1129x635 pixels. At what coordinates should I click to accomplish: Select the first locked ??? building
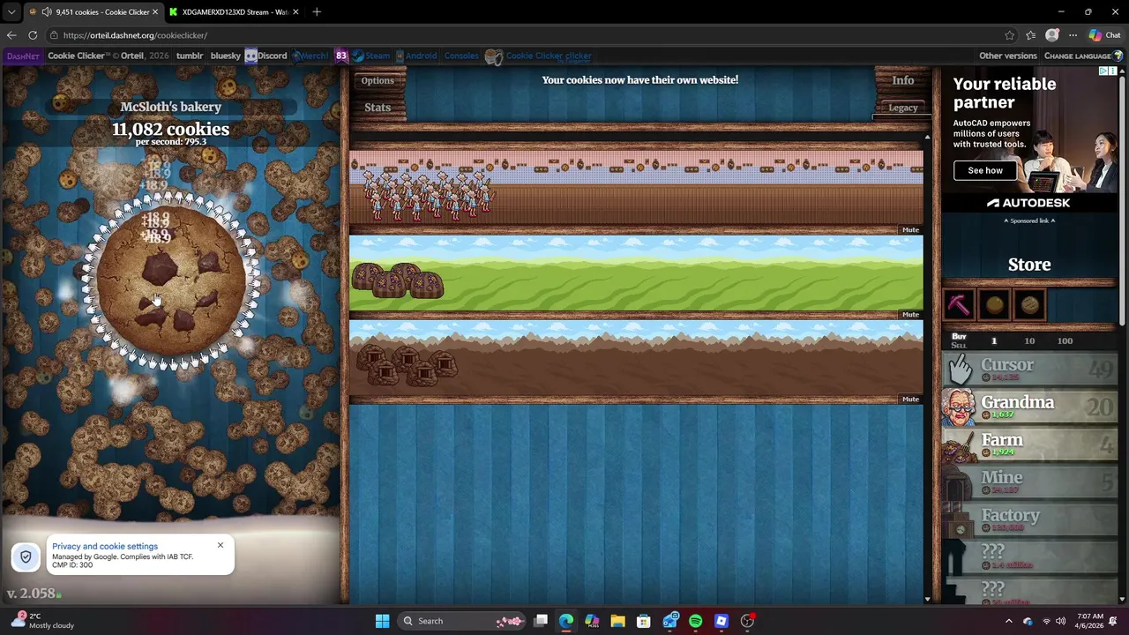click(1029, 557)
